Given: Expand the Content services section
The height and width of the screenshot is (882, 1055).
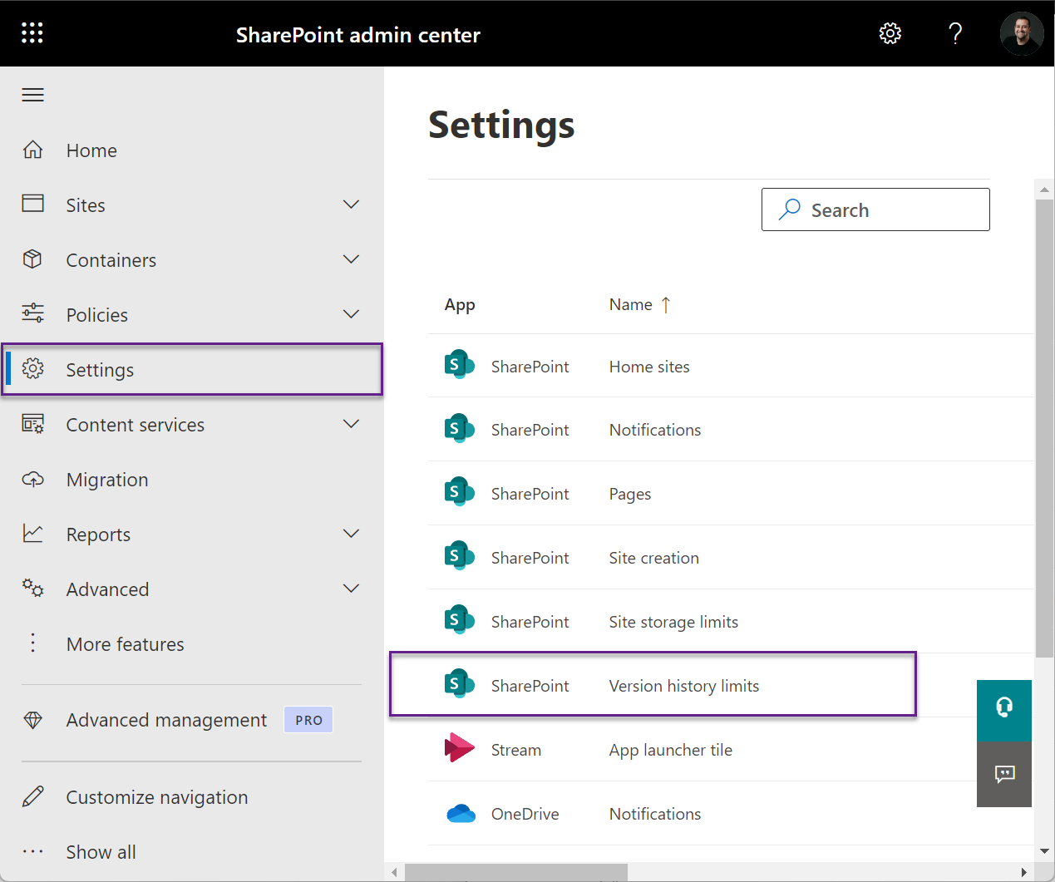Looking at the screenshot, I should pos(350,424).
